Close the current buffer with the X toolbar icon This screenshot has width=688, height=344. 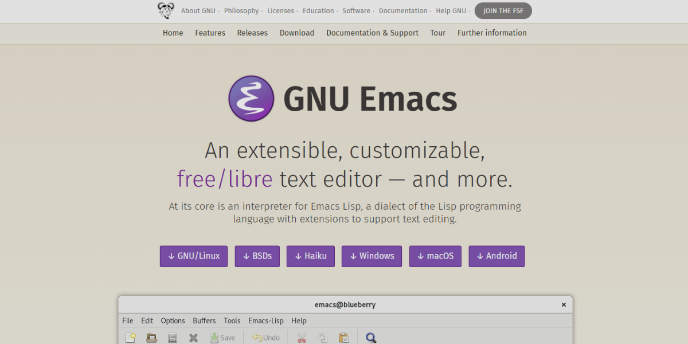pyautogui.click(x=193, y=338)
